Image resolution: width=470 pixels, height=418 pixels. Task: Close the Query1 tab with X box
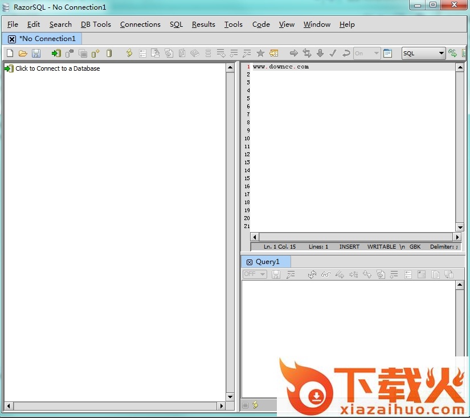coord(250,262)
